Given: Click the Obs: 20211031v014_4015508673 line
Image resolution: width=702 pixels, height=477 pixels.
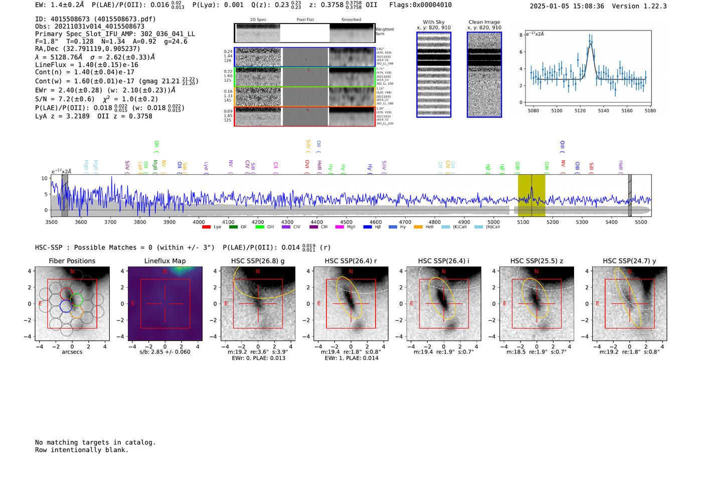Looking at the screenshot, I should coord(90,27).
